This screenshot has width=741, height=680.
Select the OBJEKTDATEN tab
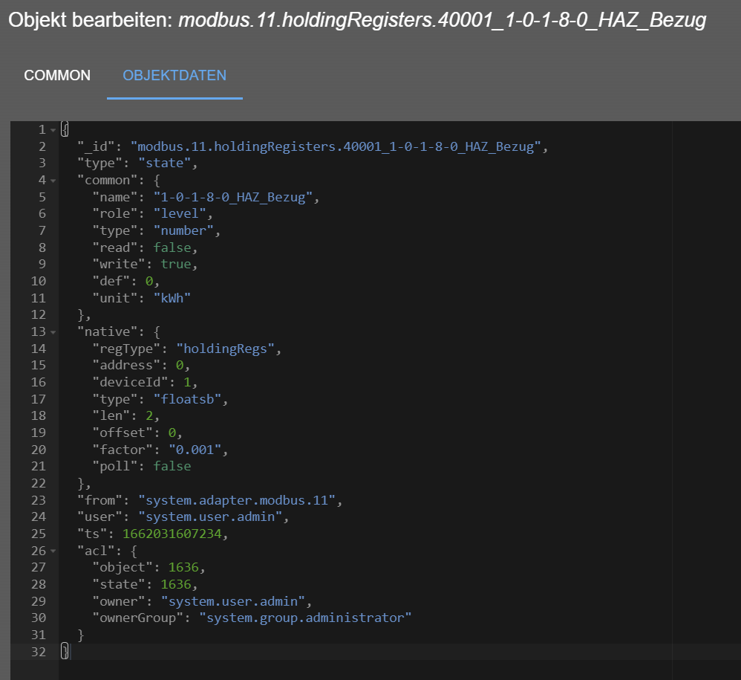(174, 76)
